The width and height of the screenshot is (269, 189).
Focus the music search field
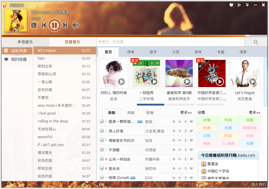tap(170, 42)
